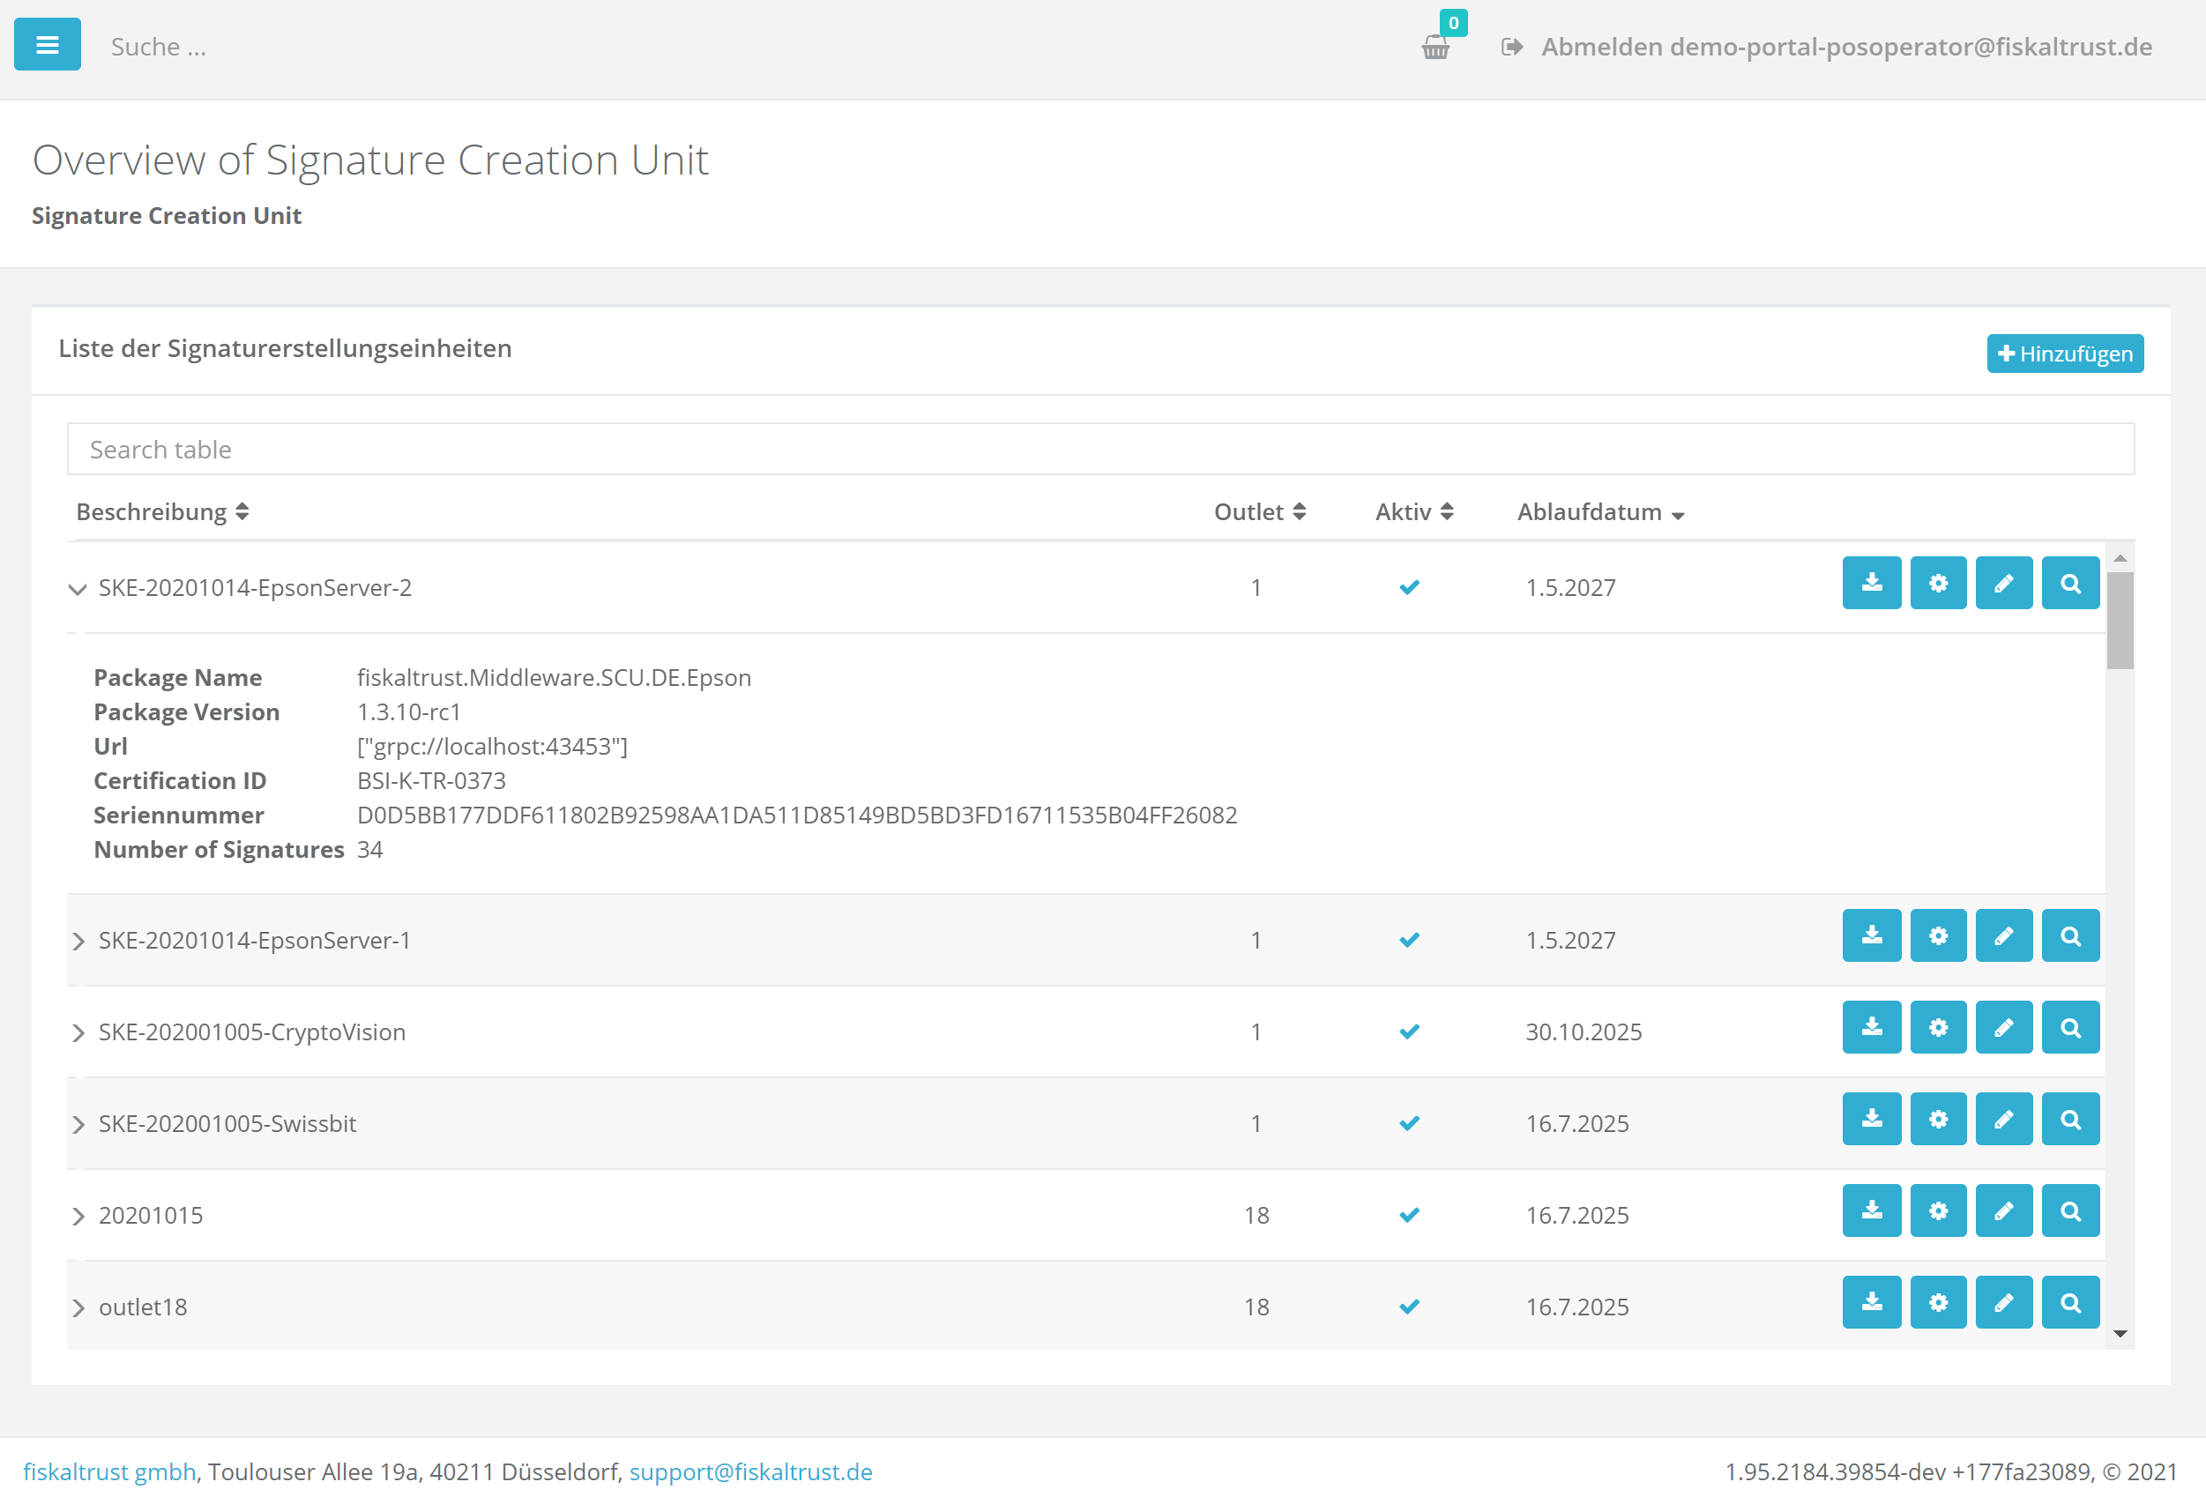Sort by Beschreibung column
2206x1497 pixels.
pos(162,511)
